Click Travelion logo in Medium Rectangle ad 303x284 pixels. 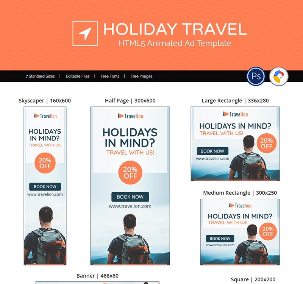240,206
